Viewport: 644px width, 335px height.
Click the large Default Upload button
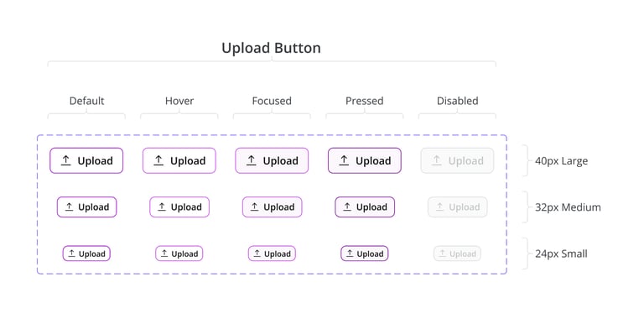(x=86, y=160)
